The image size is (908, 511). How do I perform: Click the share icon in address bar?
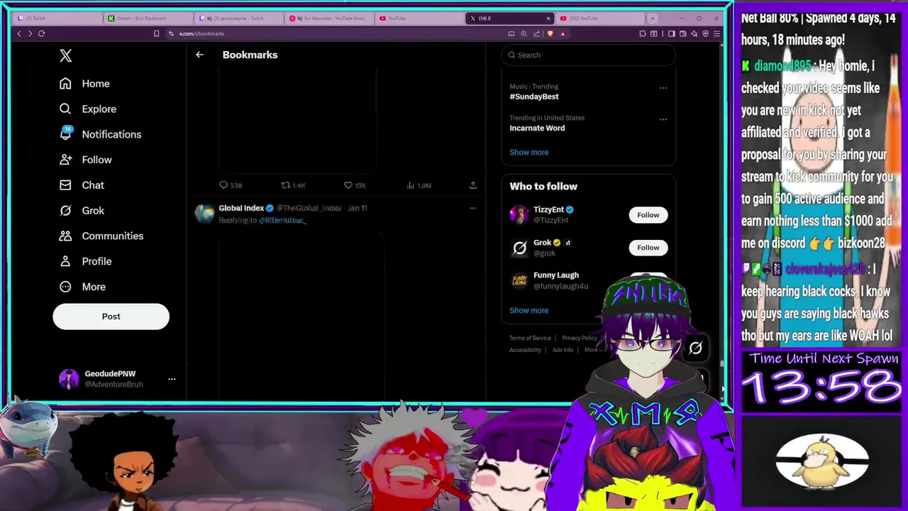(537, 33)
